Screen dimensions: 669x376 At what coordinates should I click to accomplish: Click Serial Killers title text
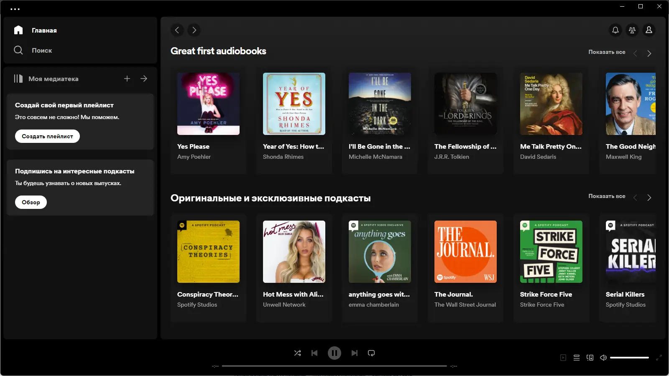pos(625,295)
